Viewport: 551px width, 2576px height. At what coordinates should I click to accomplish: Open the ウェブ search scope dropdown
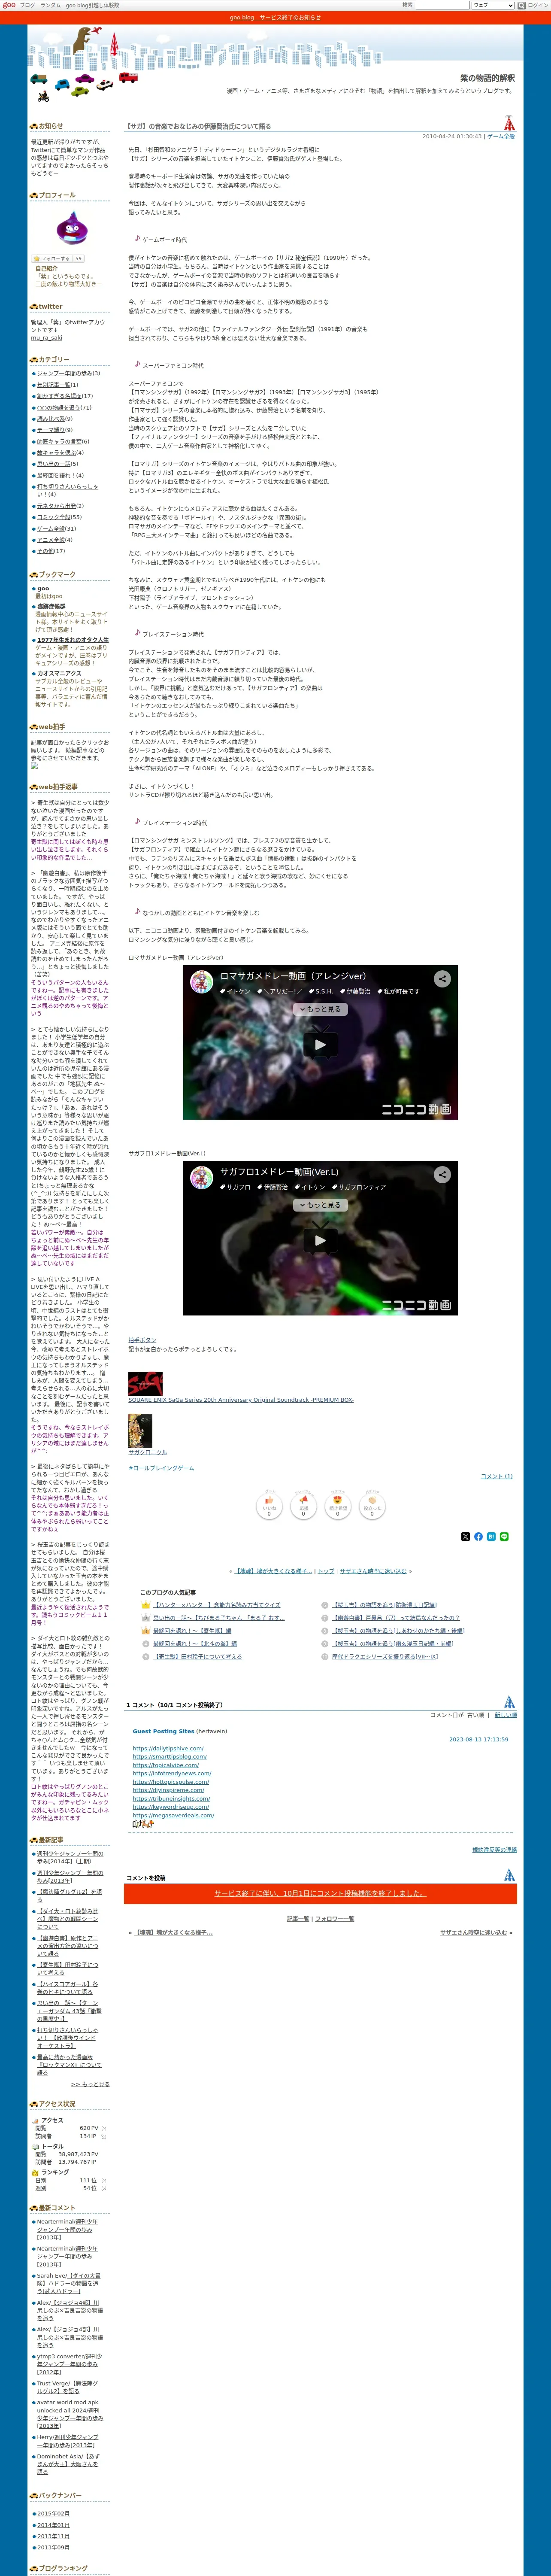tap(492, 5)
